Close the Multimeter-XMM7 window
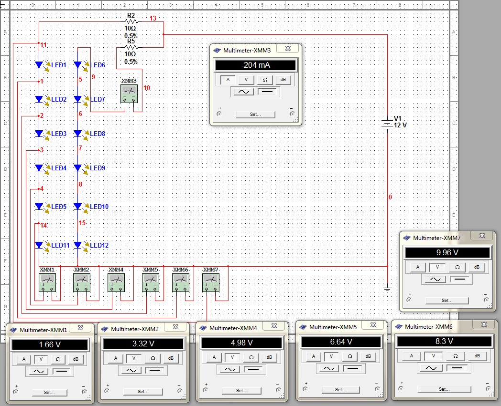This screenshot has width=501, height=406. pos(482,236)
